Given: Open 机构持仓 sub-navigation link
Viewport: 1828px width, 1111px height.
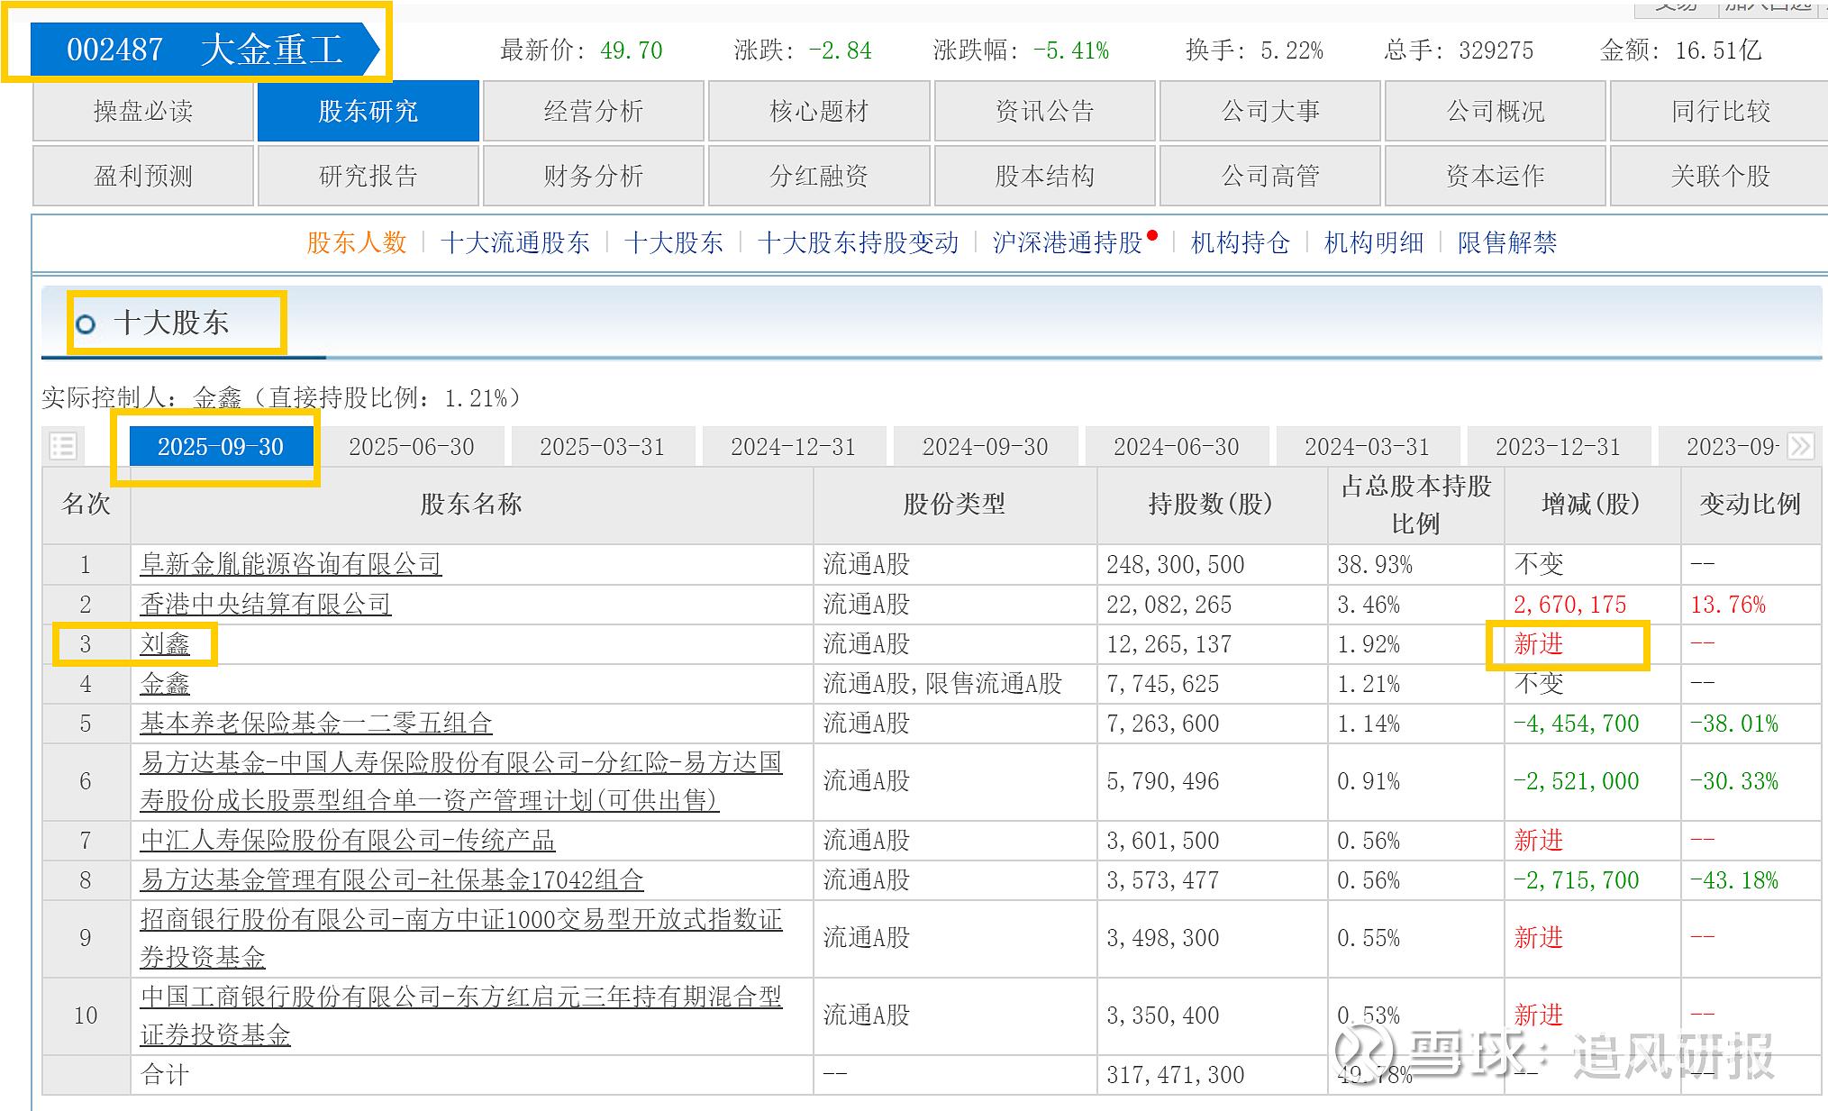Looking at the screenshot, I should (x=1240, y=242).
